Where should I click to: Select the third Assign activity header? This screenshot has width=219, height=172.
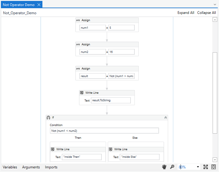point(107,69)
